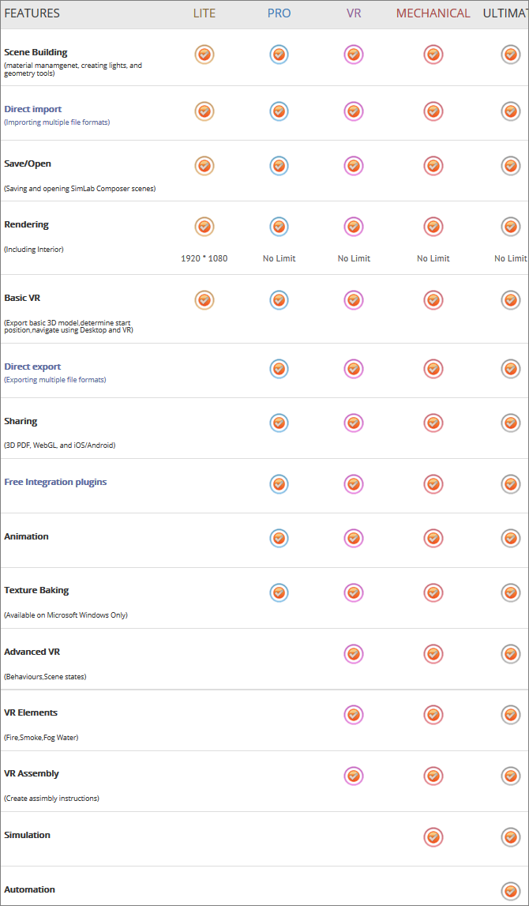Click the LITE checkmark for Save/Open
The height and width of the screenshot is (906, 529).
pos(204,166)
